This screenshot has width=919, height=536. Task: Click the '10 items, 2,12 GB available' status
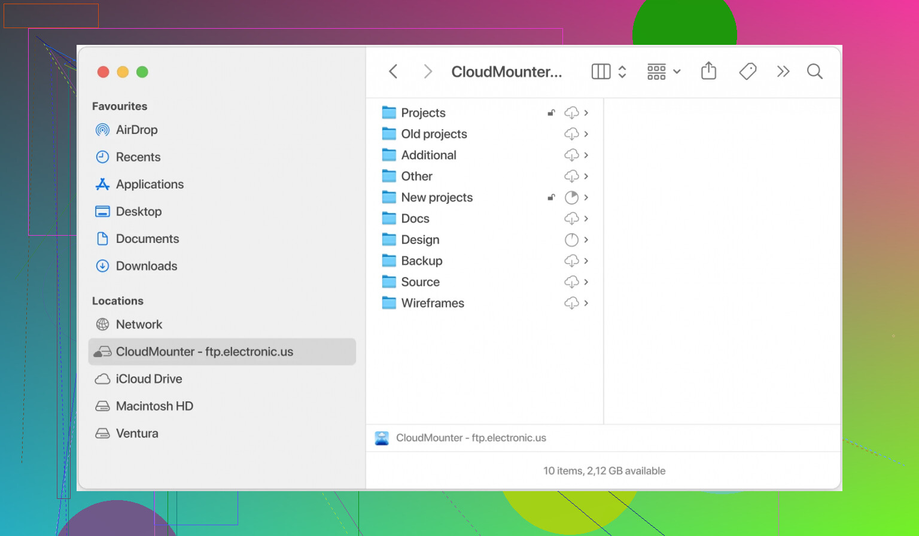click(x=604, y=471)
